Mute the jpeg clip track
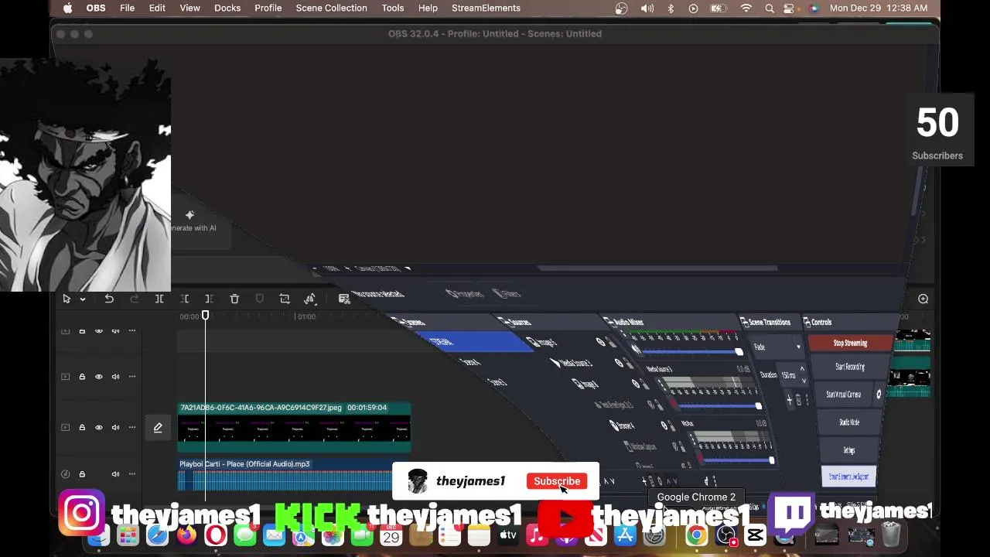The width and height of the screenshot is (990, 557). 115,427
